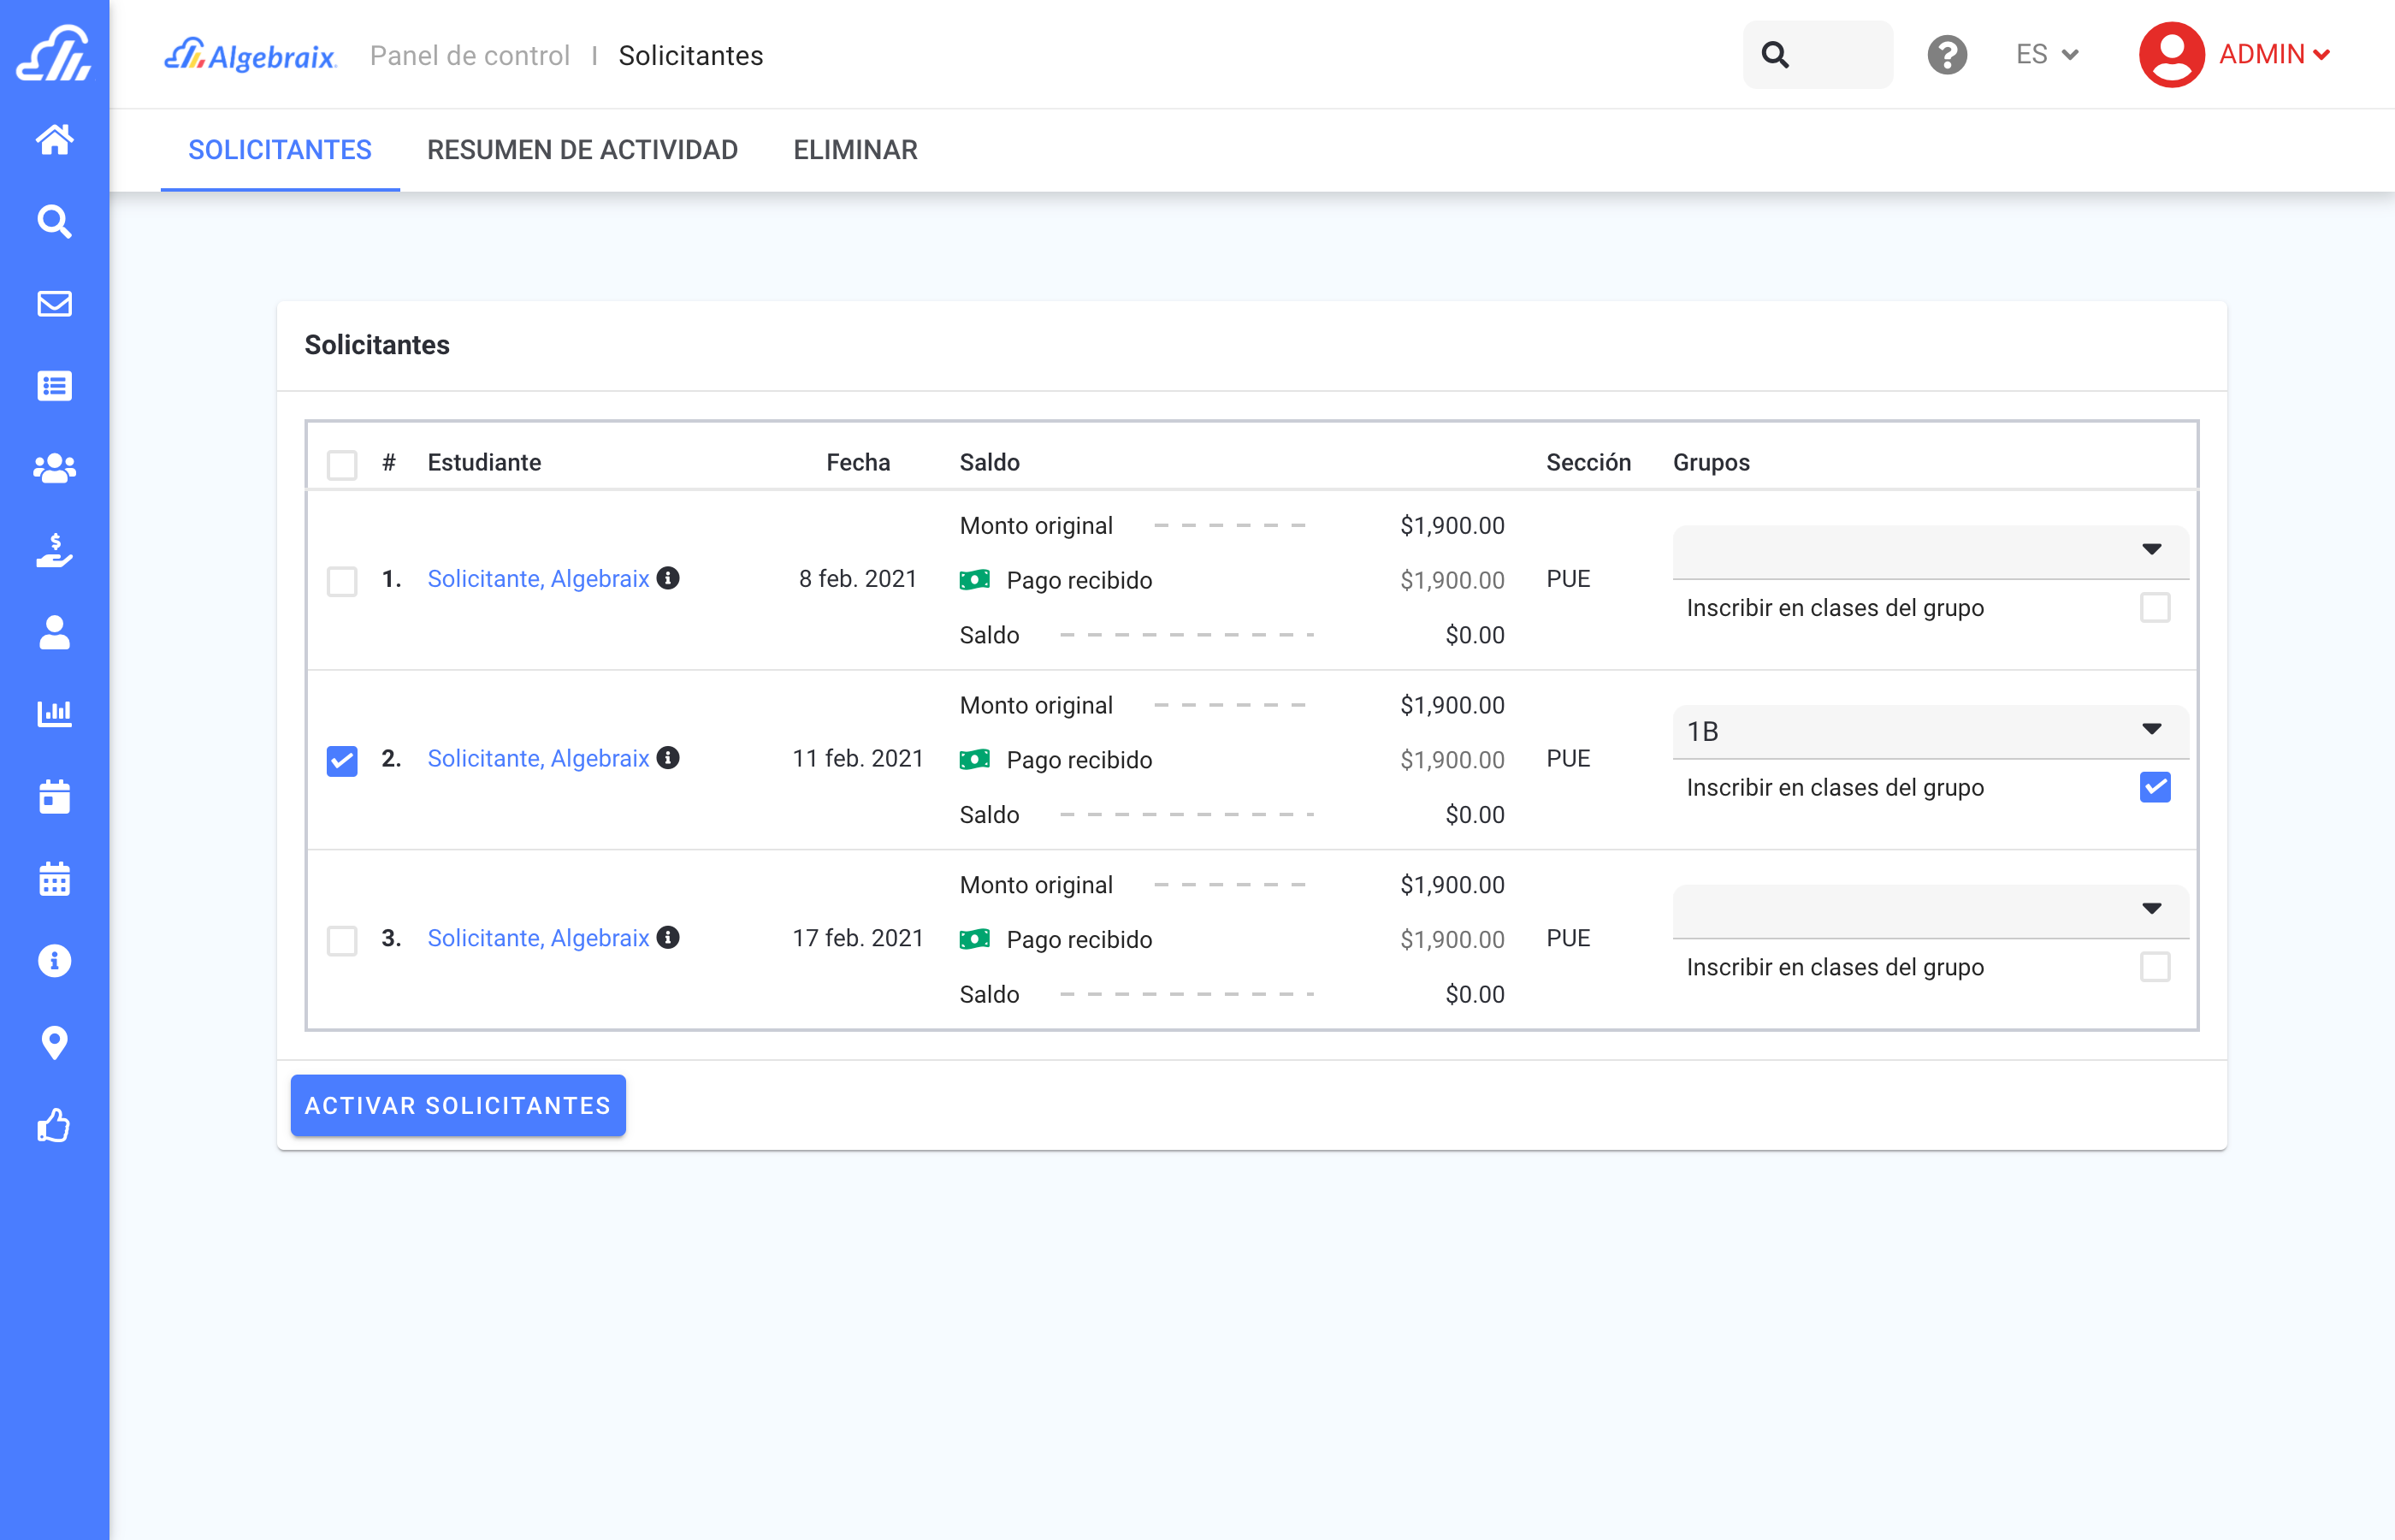Open the bar chart reports icon
Image resolution: width=2395 pixels, height=1540 pixels.
pyautogui.click(x=54, y=714)
